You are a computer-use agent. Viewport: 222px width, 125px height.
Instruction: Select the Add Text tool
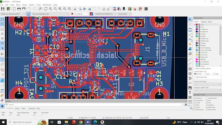[190, 93]
